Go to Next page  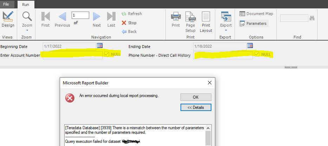coord(97,19)
